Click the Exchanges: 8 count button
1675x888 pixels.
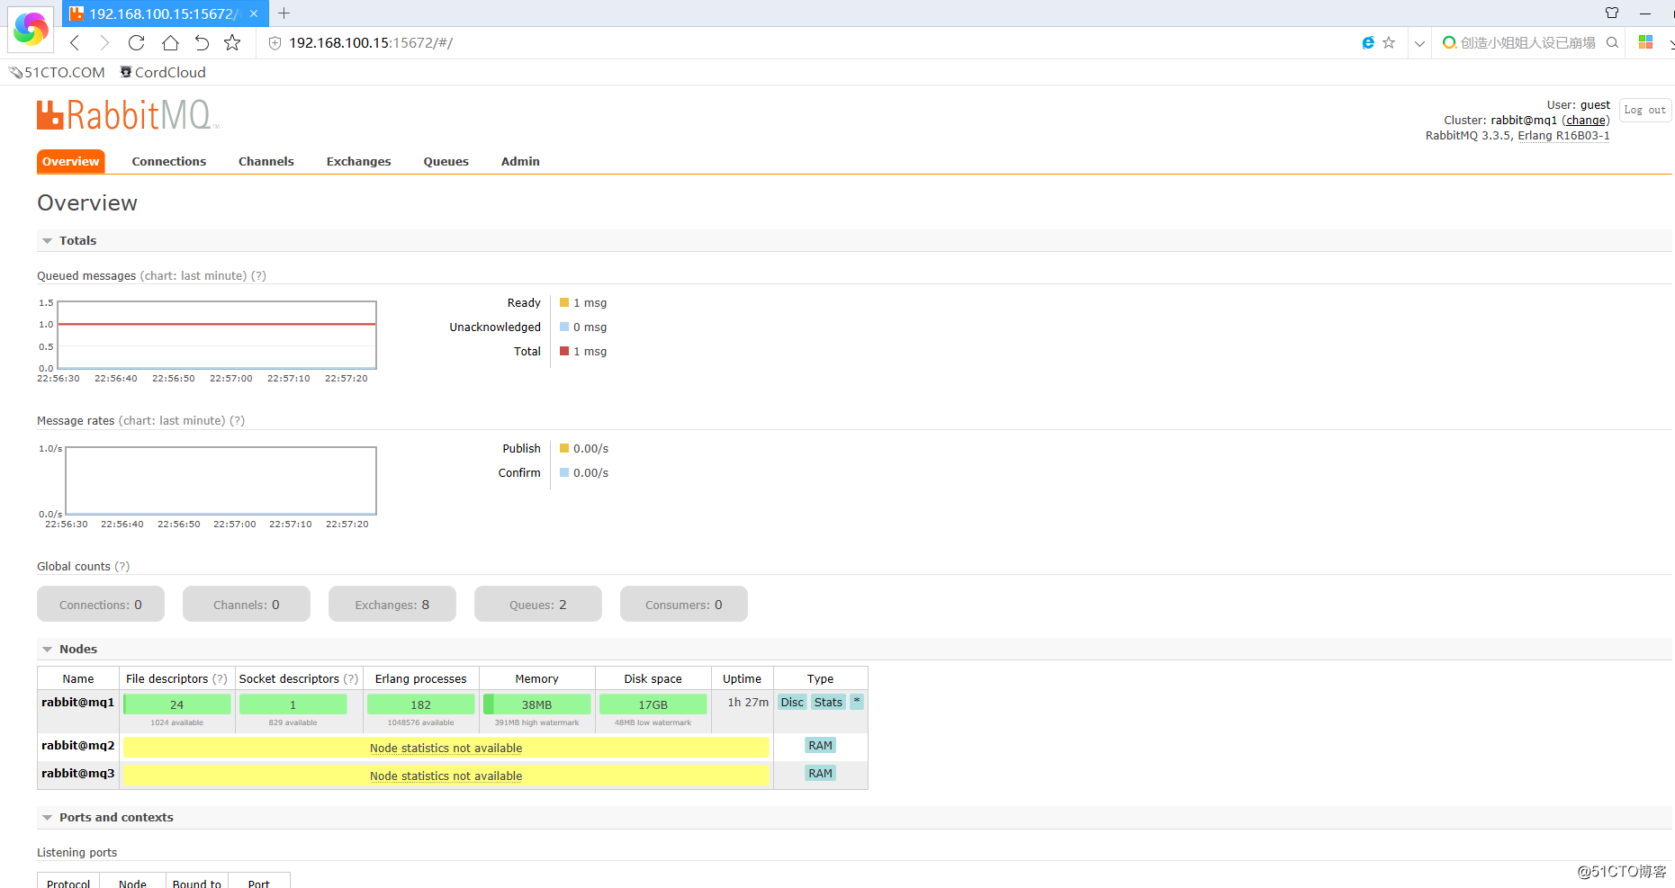(x=392, y=604)
